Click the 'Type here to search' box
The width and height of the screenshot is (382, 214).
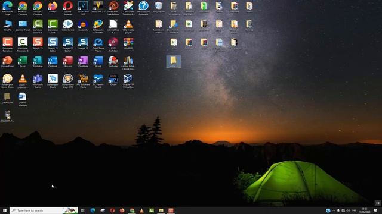(44, 210)
